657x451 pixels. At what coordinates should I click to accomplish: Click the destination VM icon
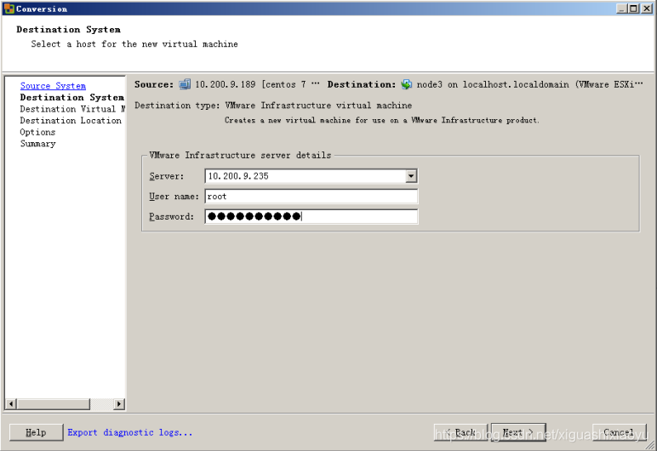[x=407, y=84]
